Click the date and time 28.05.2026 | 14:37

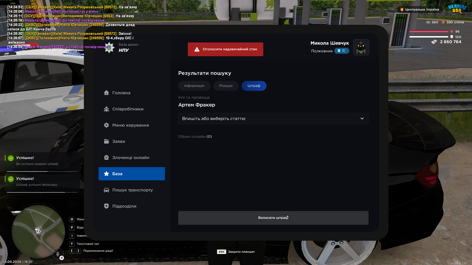tap(17, 262)
